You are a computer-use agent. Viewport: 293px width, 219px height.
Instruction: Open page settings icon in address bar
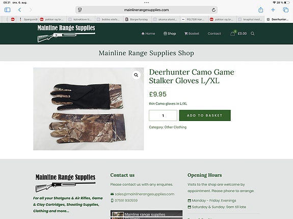click(x=80, y=10)
